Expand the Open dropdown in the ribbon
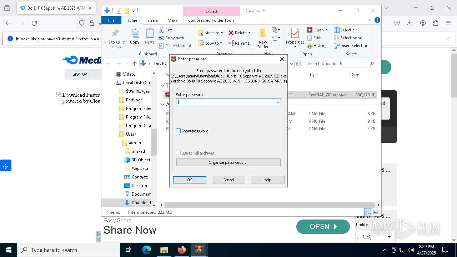 [326, 30]
